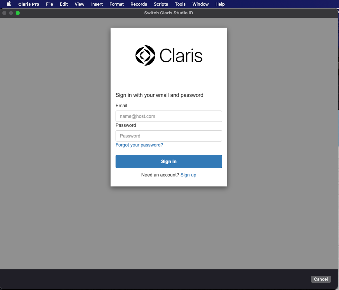Open the Scripts menu
The height and width of the screenshot is (290, 339).
pyautogui.click(x=161, y=4)
